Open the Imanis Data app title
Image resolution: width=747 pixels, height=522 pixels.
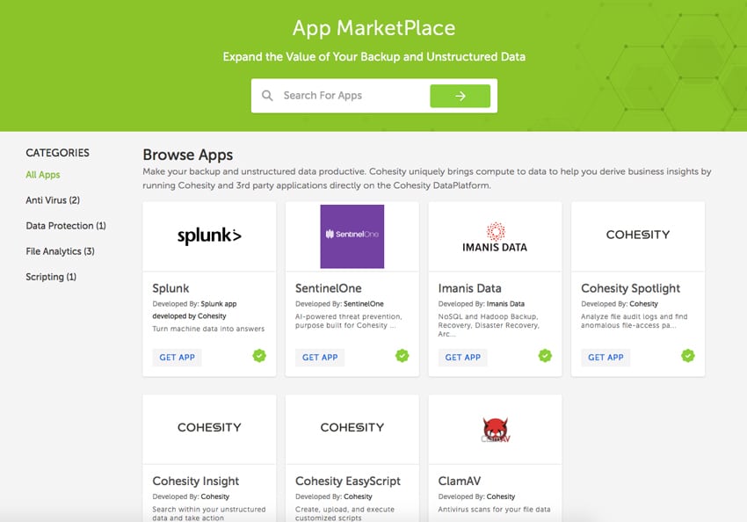[470, 288]
